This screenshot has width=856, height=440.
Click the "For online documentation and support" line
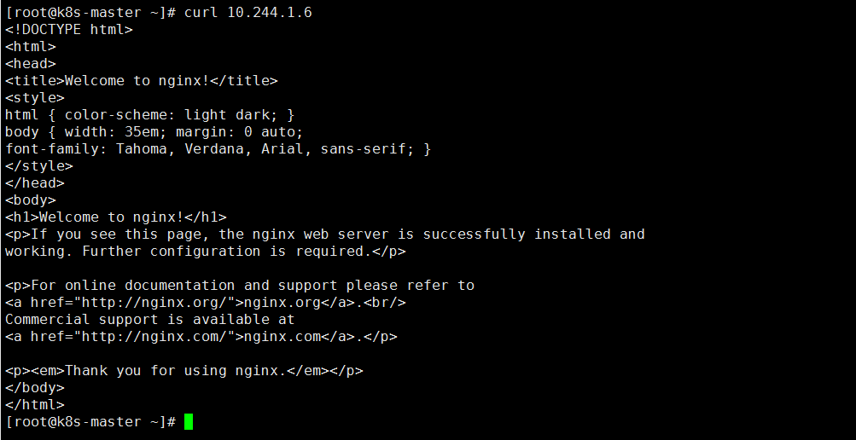(239, 285)
